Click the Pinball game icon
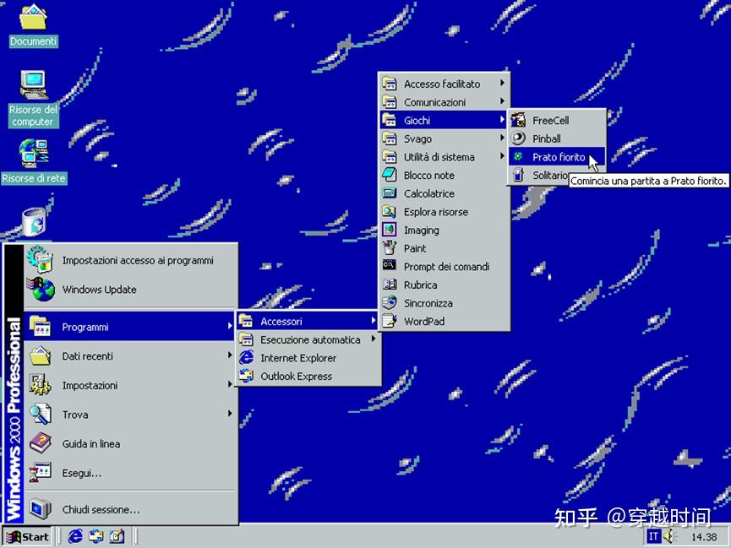The height and width of the screenshot is (548, 731). (518, 138)
